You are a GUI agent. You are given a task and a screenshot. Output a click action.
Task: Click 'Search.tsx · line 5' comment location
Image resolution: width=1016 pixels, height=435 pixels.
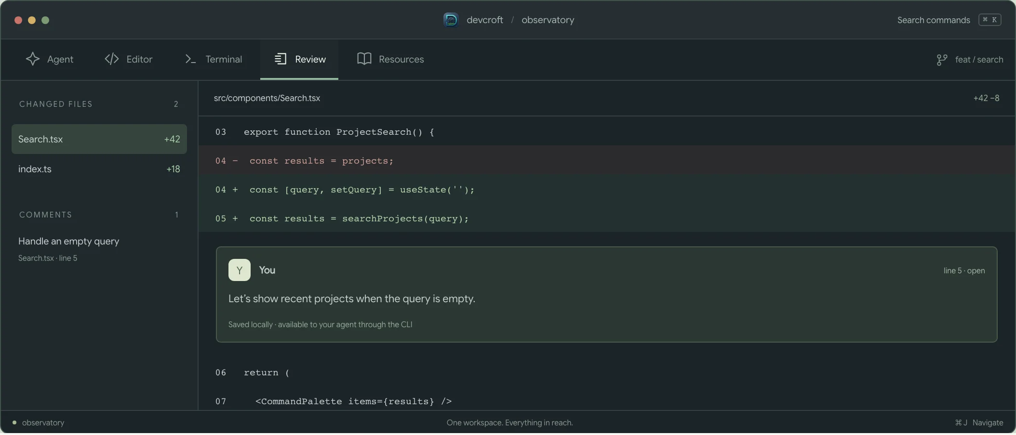point(48,258)
